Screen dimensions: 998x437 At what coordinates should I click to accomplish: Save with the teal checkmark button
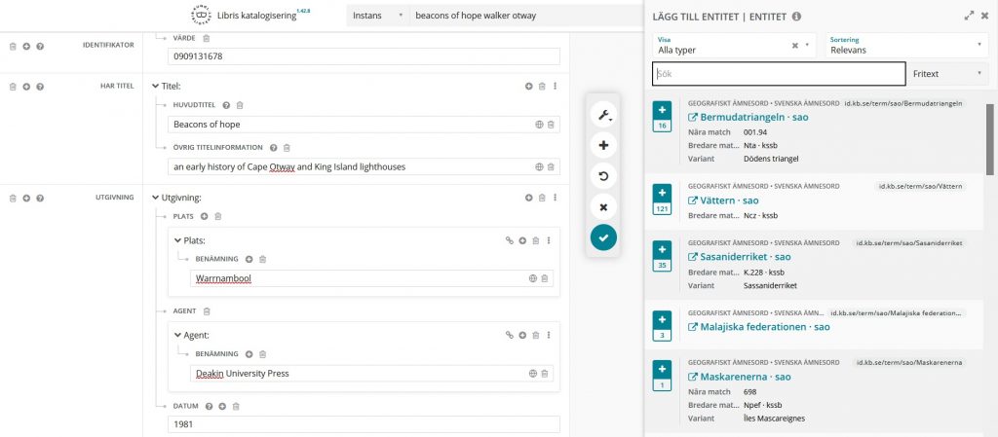click(603, 237)
